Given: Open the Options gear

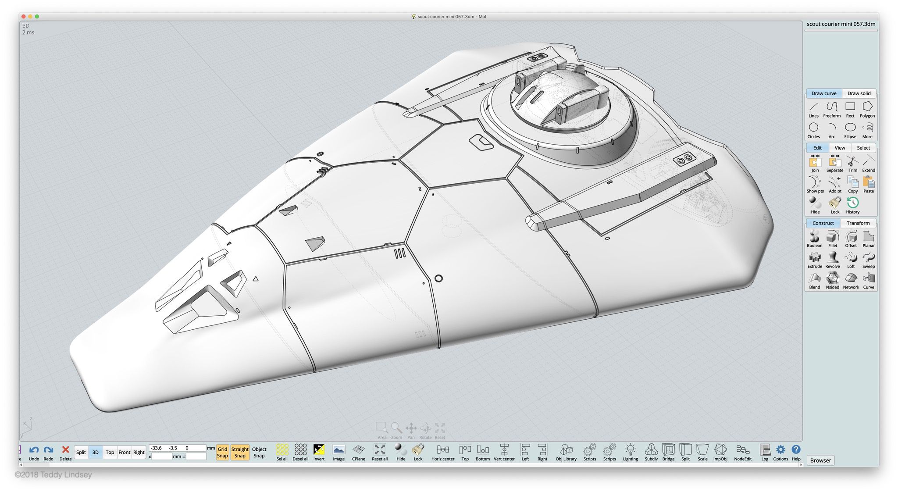Looking at the screenshot, I should pos(780,453).
